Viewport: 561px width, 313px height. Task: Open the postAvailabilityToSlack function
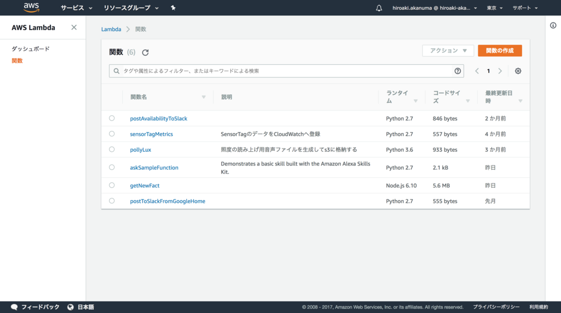click(158, 118)
